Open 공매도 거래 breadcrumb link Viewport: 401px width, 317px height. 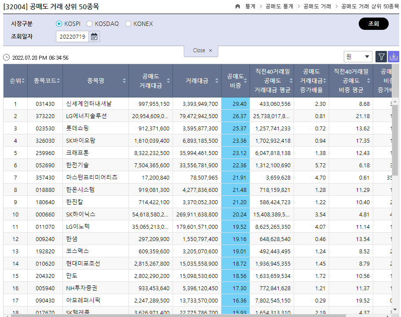[x=317, y=7]
